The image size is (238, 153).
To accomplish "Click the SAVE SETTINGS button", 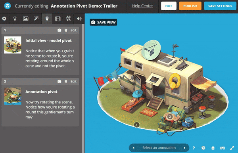I will (x=220, y=6).
